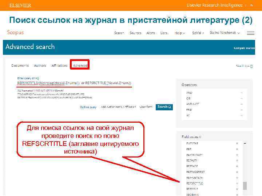Open the Field codes info icon
262x196 pixels.
point(200,137)
